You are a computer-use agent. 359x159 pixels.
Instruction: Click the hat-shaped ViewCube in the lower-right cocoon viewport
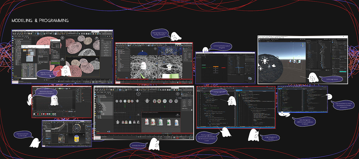pos(96,59)
